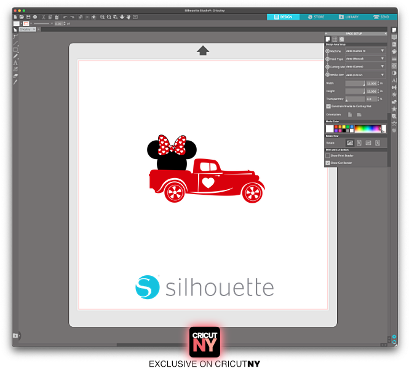Toggle Constrain Media to Cutting Mat checkbox
This screenshot has width=409, height=371.
[x=328, y=106]
